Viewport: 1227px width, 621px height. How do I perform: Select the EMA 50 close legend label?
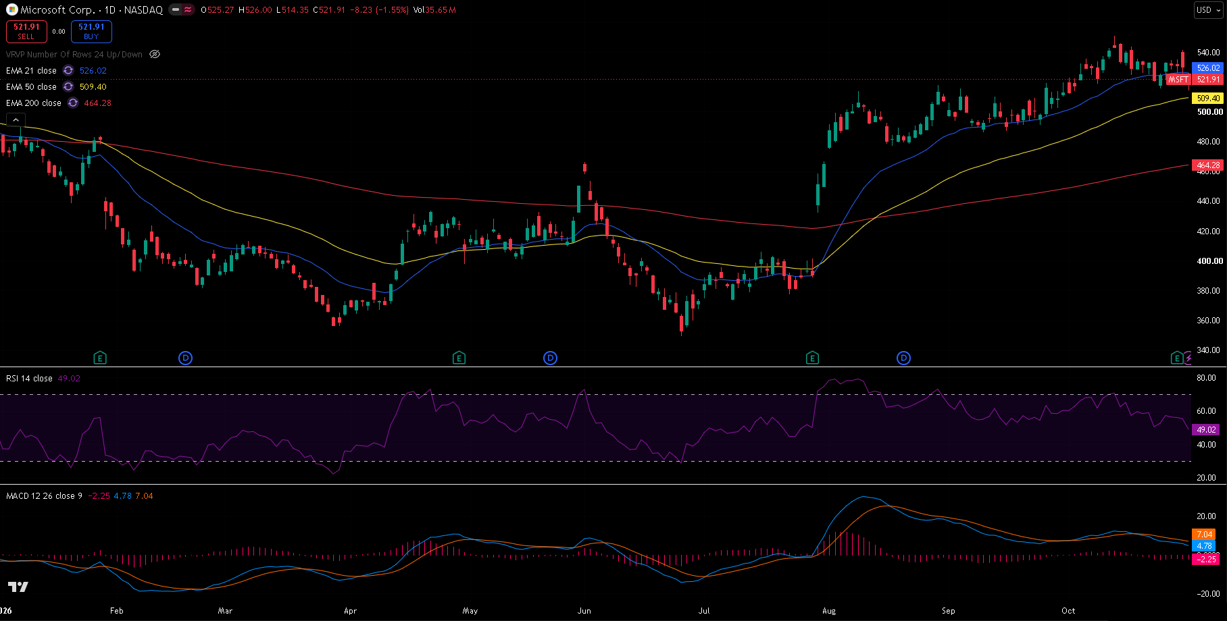point(31,86)
